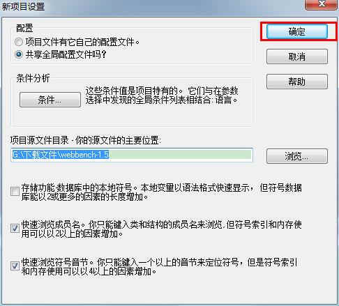The image size is (339, 306).
Task: Click the 取消 cancel button
Action: click(x=297, y=56)
